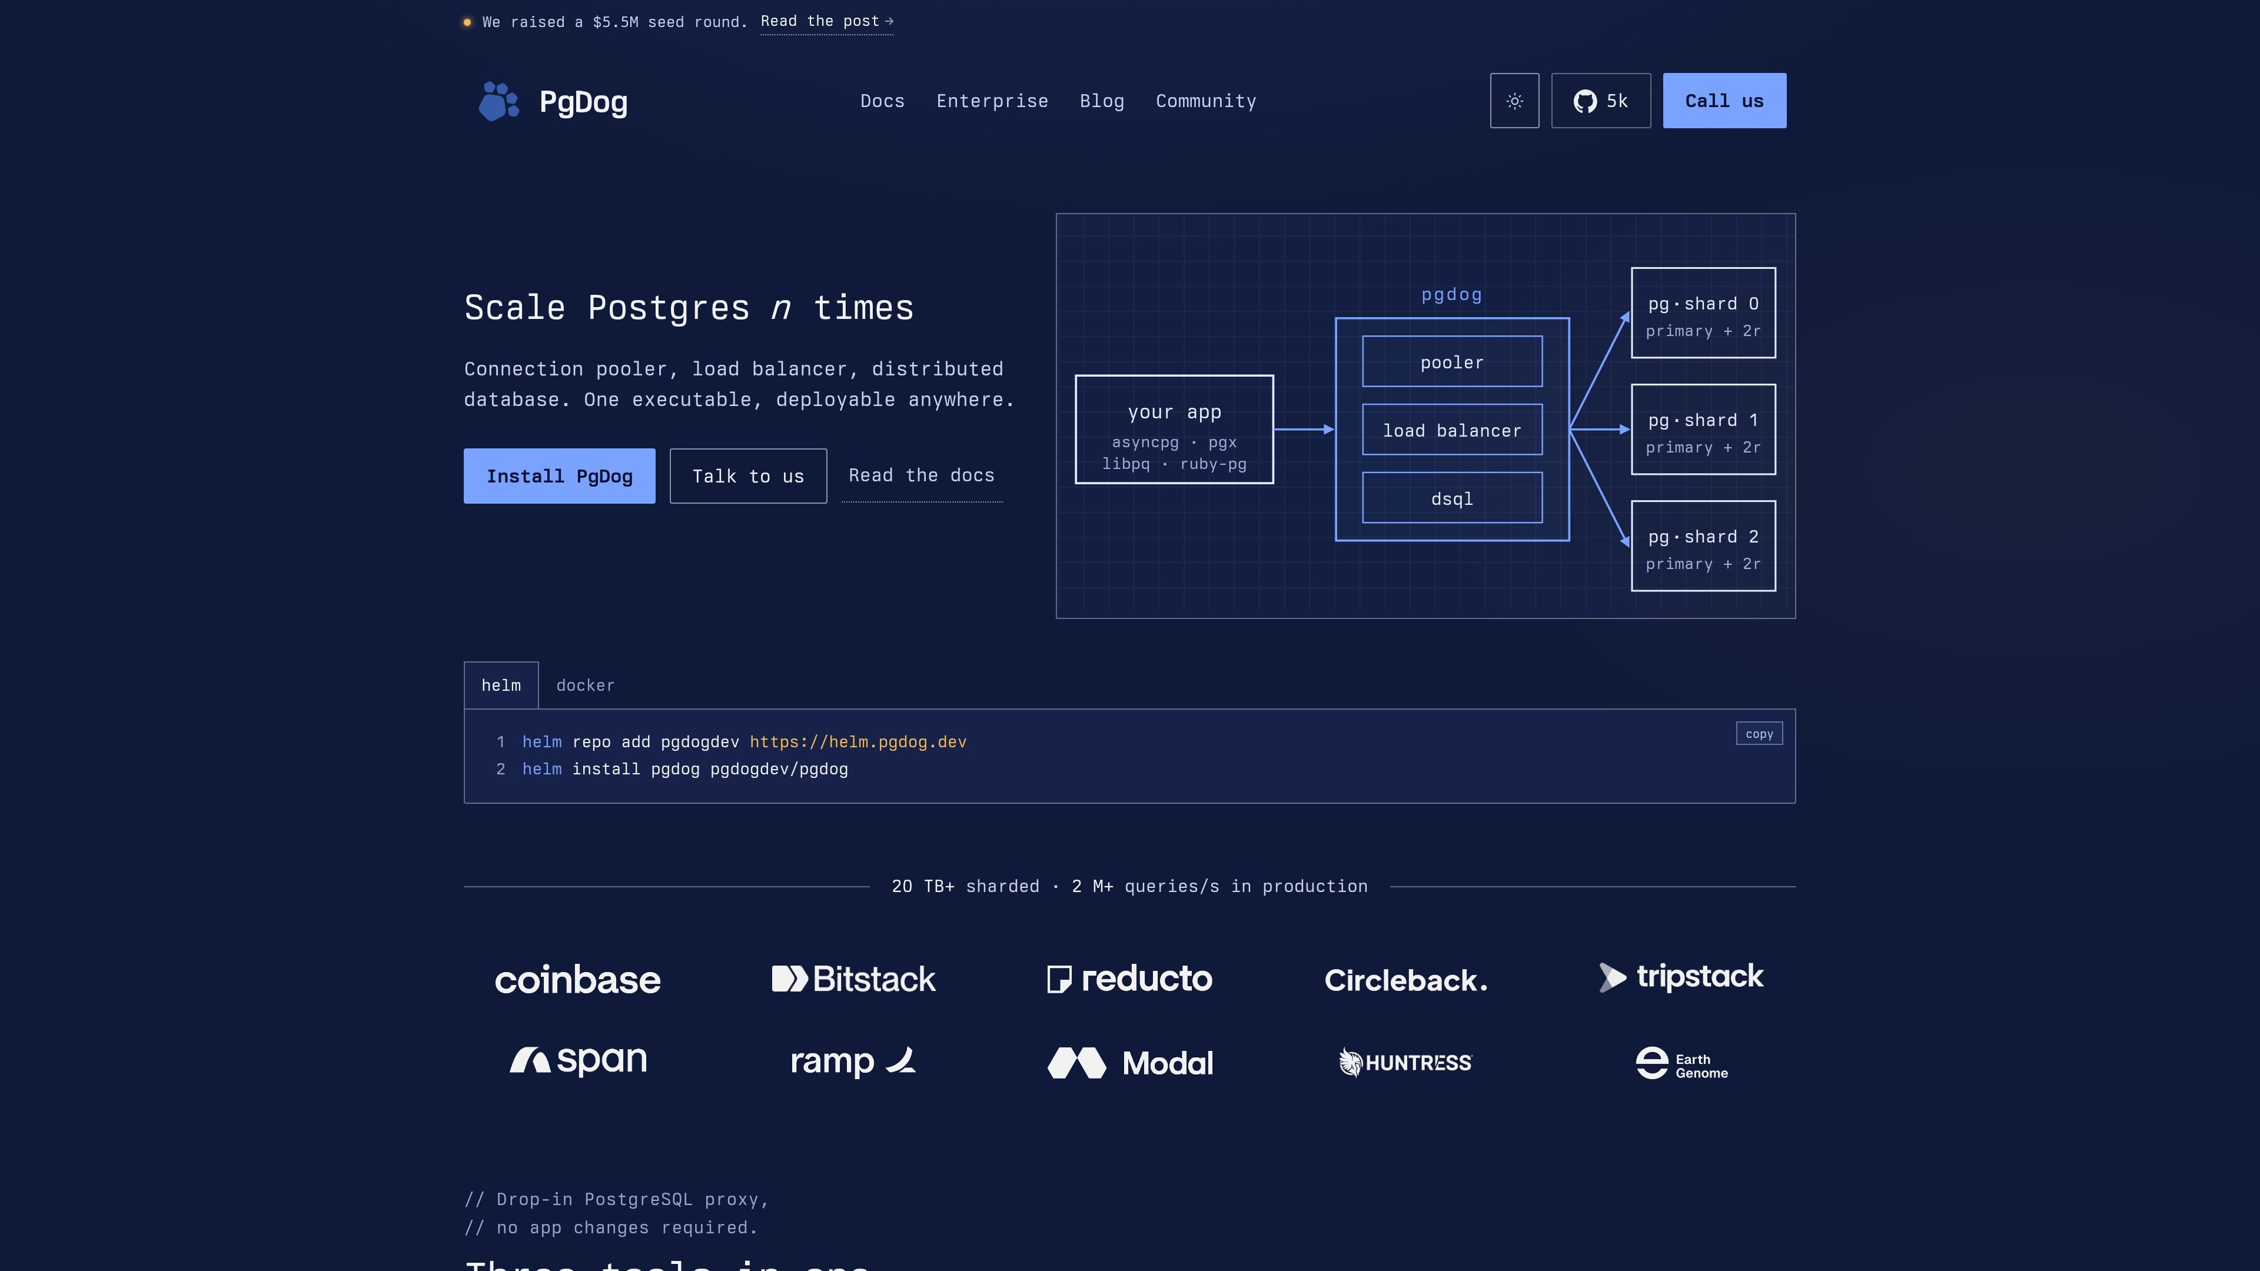Click the tripstack logo

click(1681, 977)
